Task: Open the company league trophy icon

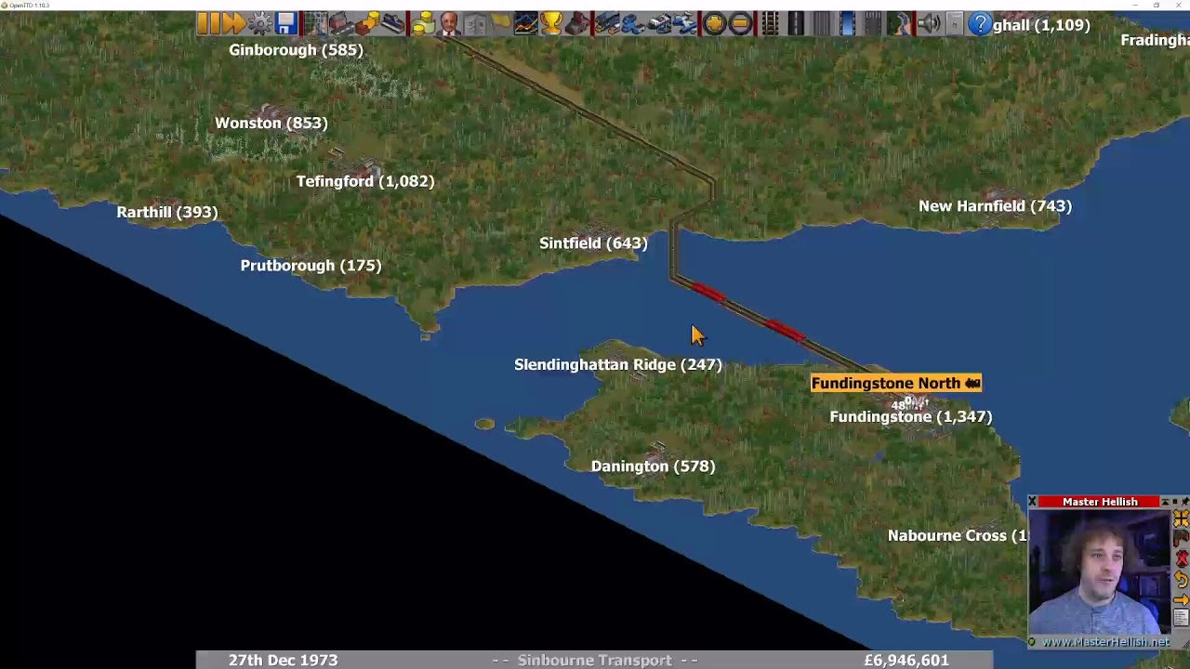Action: pyautogui.click(x=551, y=24)
